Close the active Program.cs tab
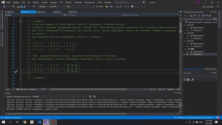 click(x=34, y=12)
